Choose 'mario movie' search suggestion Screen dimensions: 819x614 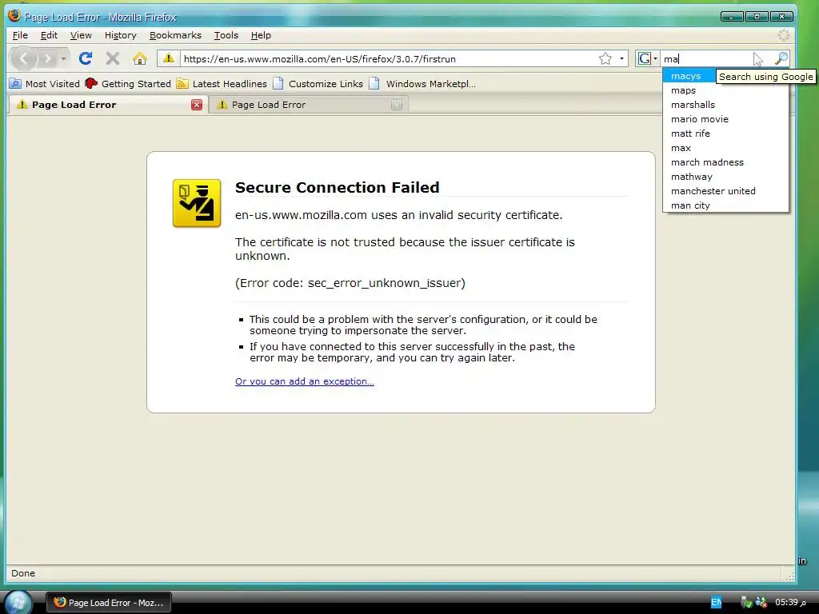pos(725,119)
